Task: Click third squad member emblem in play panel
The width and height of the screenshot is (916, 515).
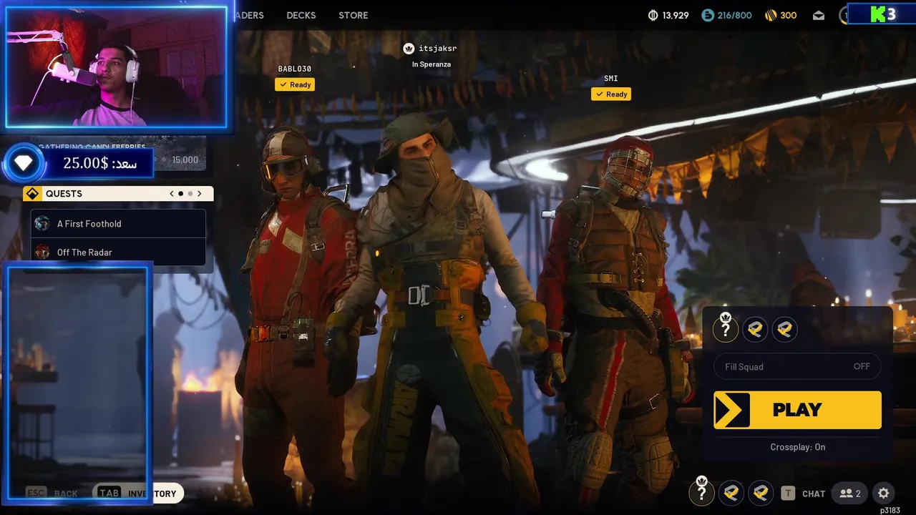Action: coord(784,329)
